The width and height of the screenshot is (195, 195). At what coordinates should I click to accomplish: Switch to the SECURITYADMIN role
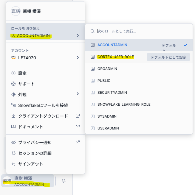(x=139, y=93)
